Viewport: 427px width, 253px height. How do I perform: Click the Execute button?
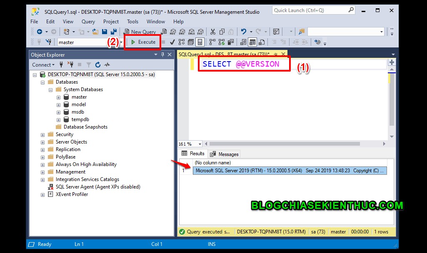coord(144,42)
